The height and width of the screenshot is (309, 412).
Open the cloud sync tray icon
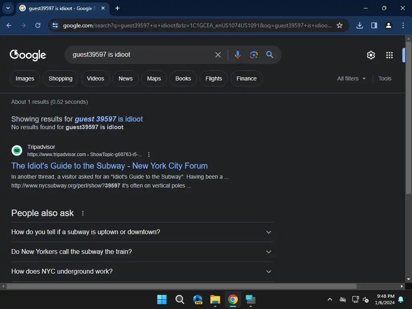[343, 299]
